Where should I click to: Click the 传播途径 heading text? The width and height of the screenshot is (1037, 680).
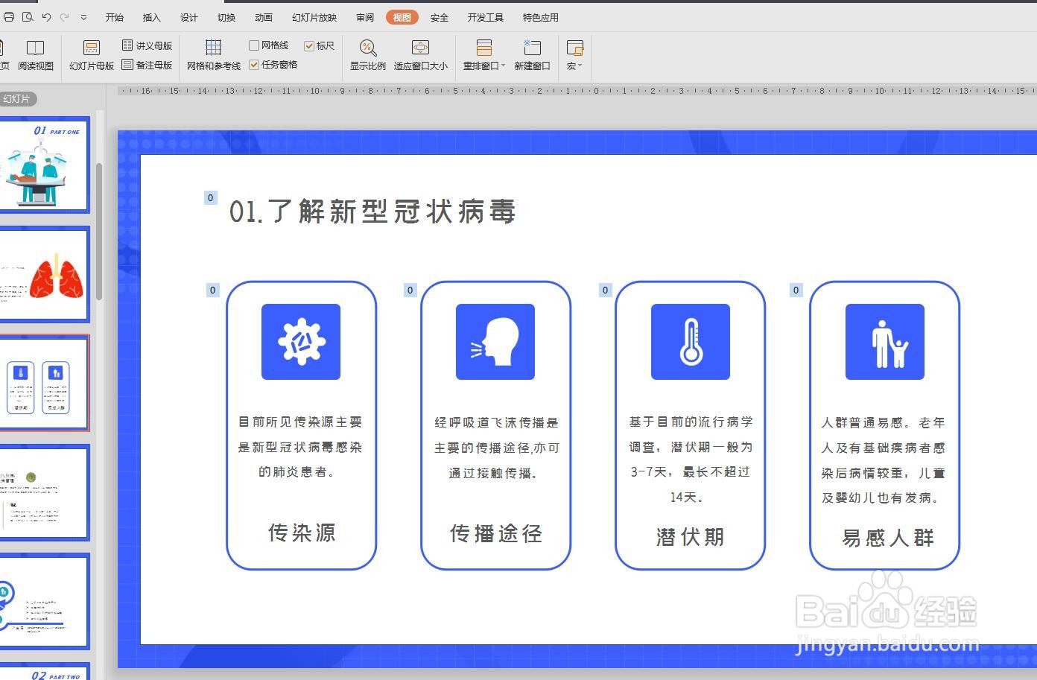(496, 533)
